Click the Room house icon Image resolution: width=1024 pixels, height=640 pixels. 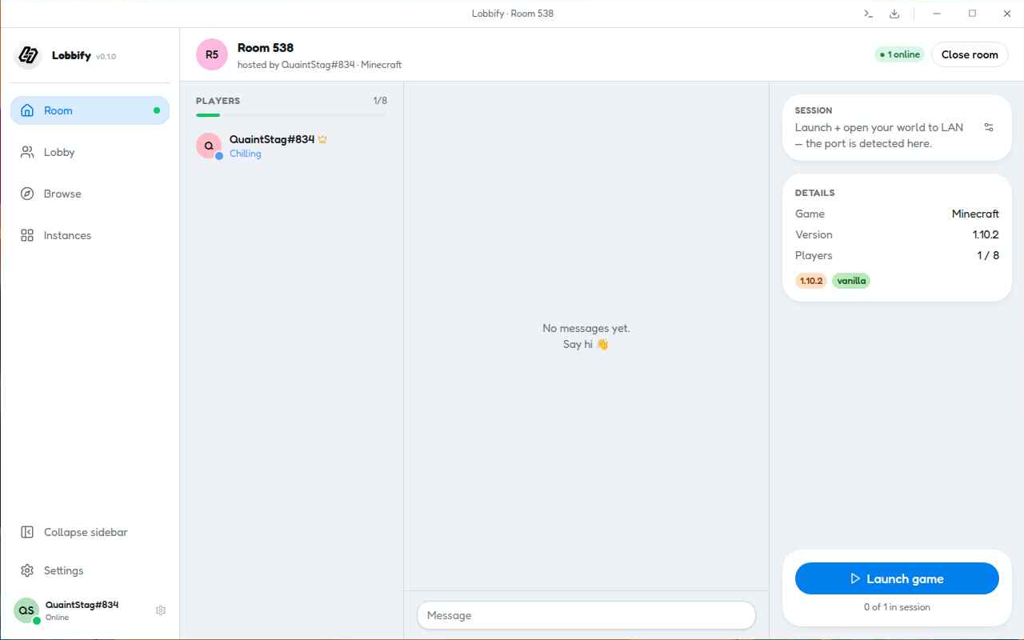(27, 110)
